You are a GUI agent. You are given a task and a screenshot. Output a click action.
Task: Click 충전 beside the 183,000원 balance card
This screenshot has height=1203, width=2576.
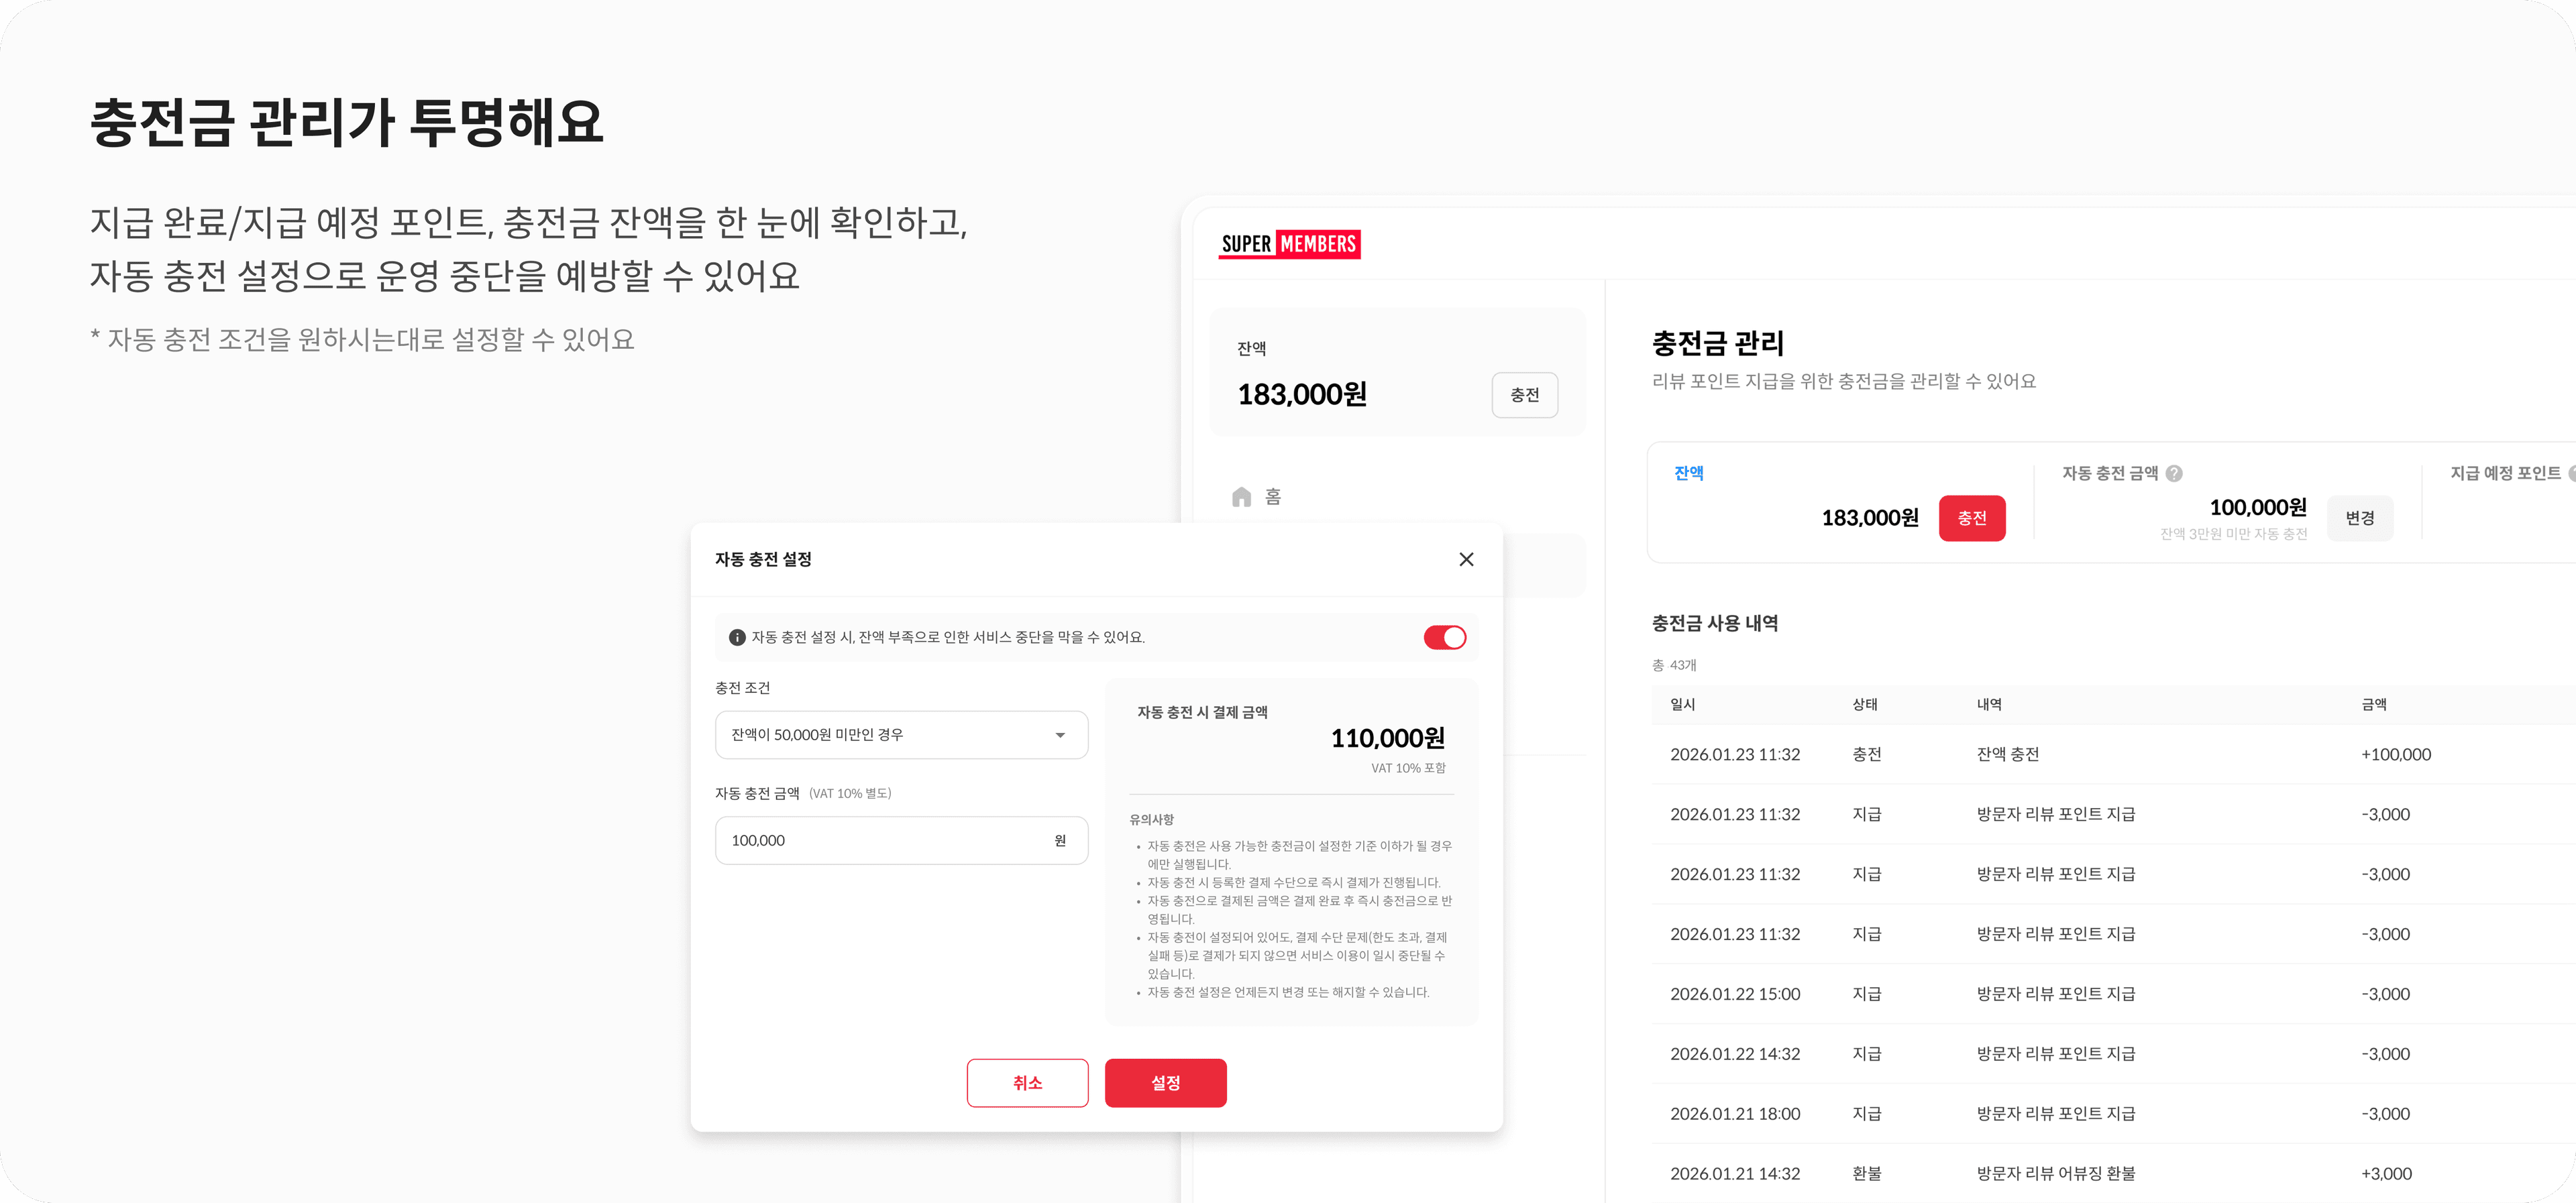[1524, 394]
